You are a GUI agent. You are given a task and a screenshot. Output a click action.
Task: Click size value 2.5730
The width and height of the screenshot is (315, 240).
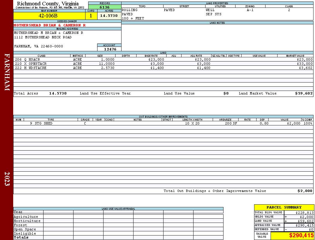pos(108,68)
